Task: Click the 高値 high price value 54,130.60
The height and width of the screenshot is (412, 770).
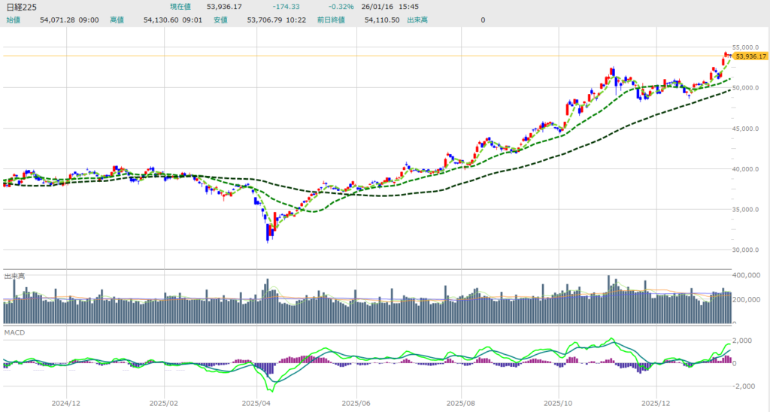Action: pos(162,20)
